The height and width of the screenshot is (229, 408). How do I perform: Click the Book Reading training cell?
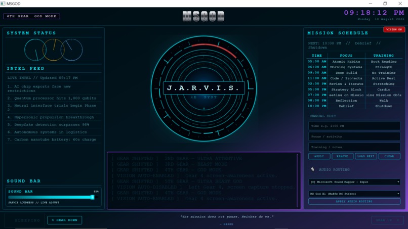[x=384, y=62]
